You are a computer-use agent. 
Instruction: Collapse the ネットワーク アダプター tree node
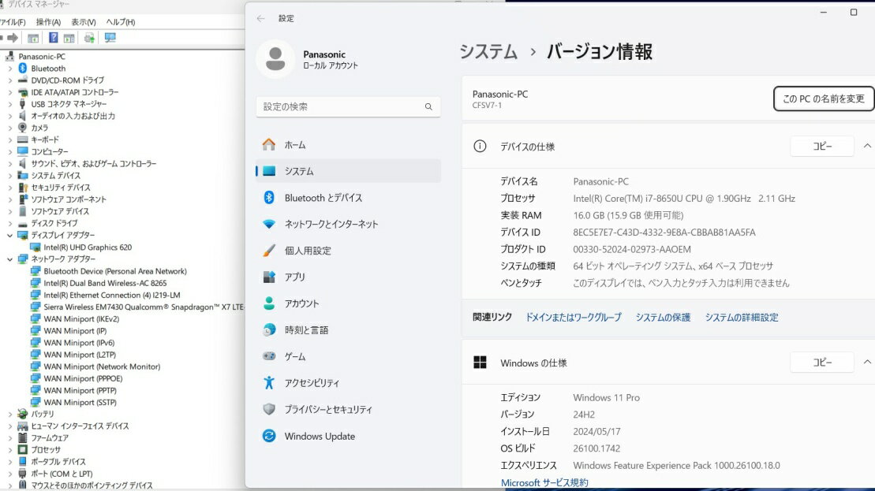10,259
